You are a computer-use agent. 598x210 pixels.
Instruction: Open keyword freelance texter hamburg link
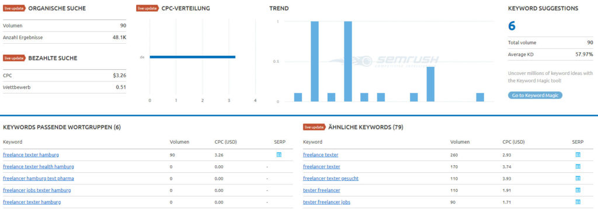pyautogui.click(x=31, y=155)
